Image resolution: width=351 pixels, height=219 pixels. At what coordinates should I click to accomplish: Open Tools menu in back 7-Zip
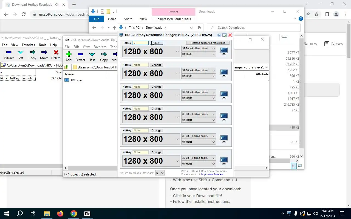click(x=42, y=45)
